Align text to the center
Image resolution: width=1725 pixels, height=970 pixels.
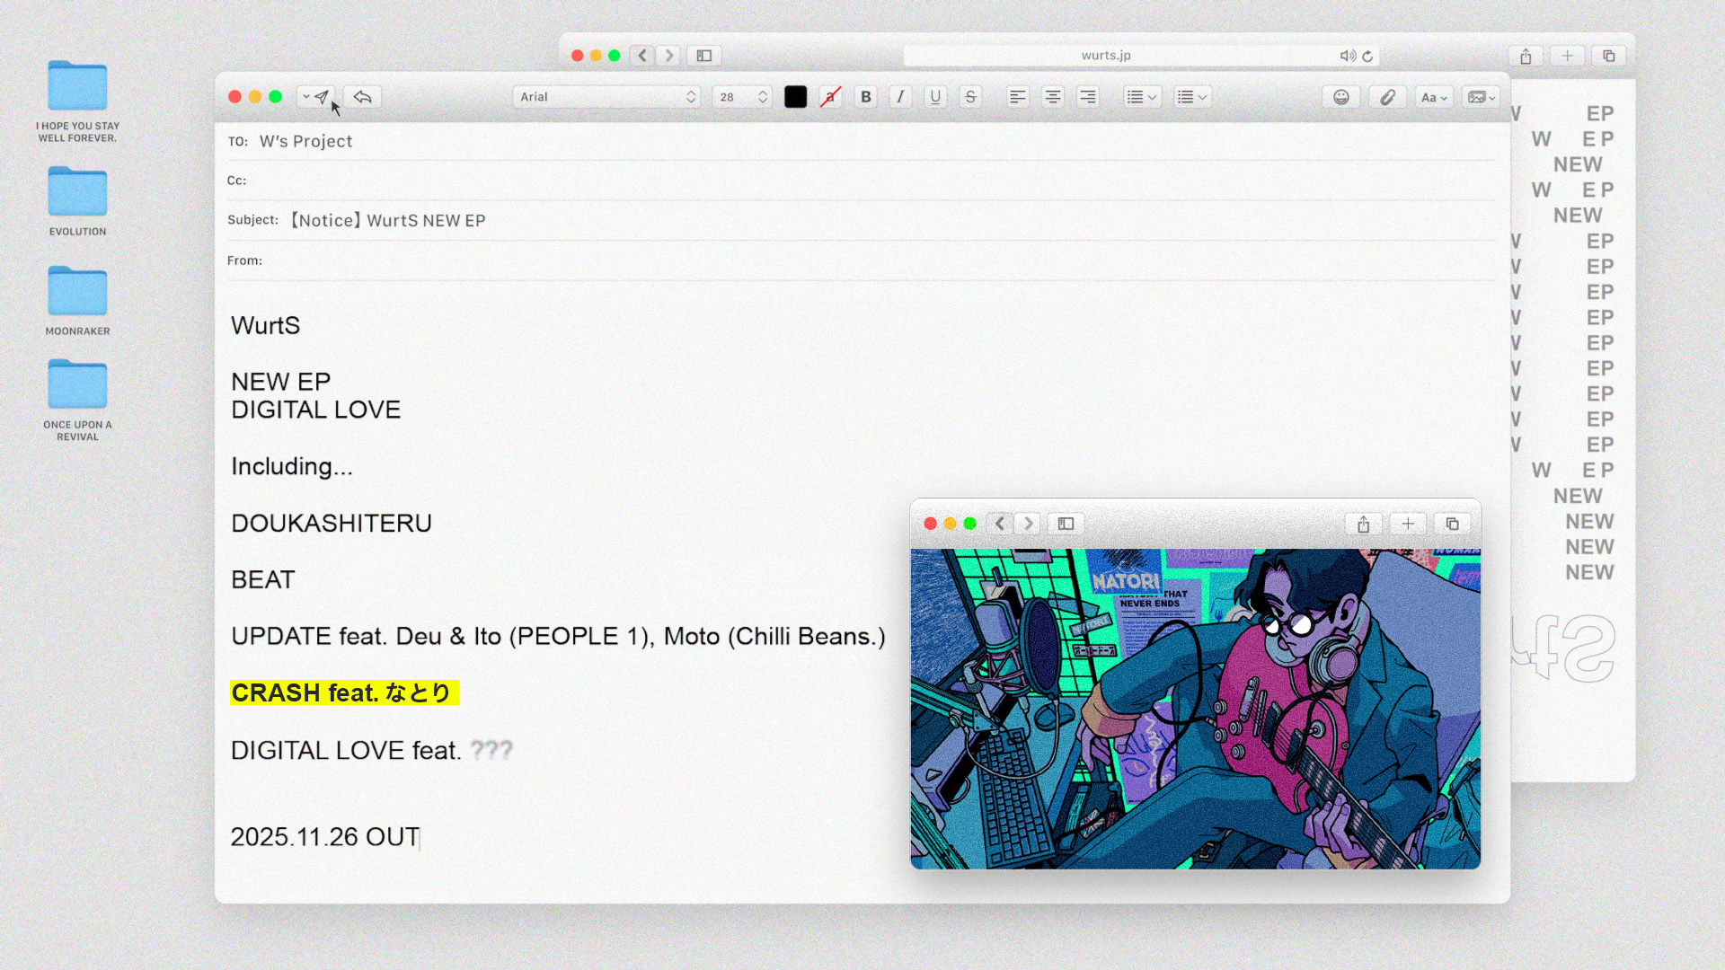click(x=1052, y=97)
